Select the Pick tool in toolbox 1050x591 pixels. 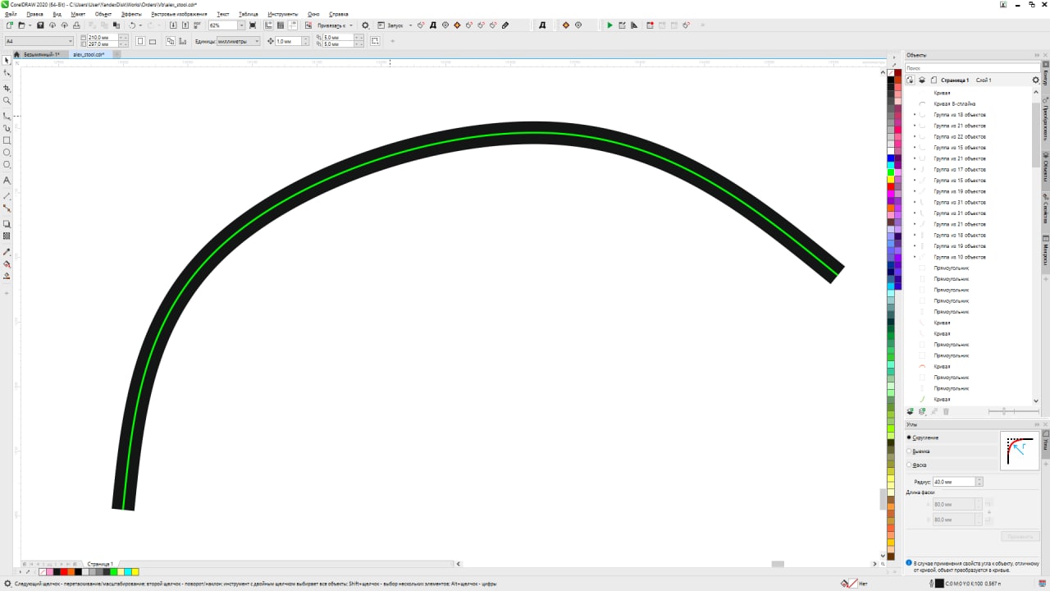pos(7,61)
